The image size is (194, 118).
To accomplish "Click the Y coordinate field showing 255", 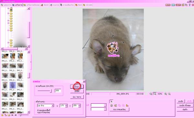I will pyautogui.click(x=75, y=106).
